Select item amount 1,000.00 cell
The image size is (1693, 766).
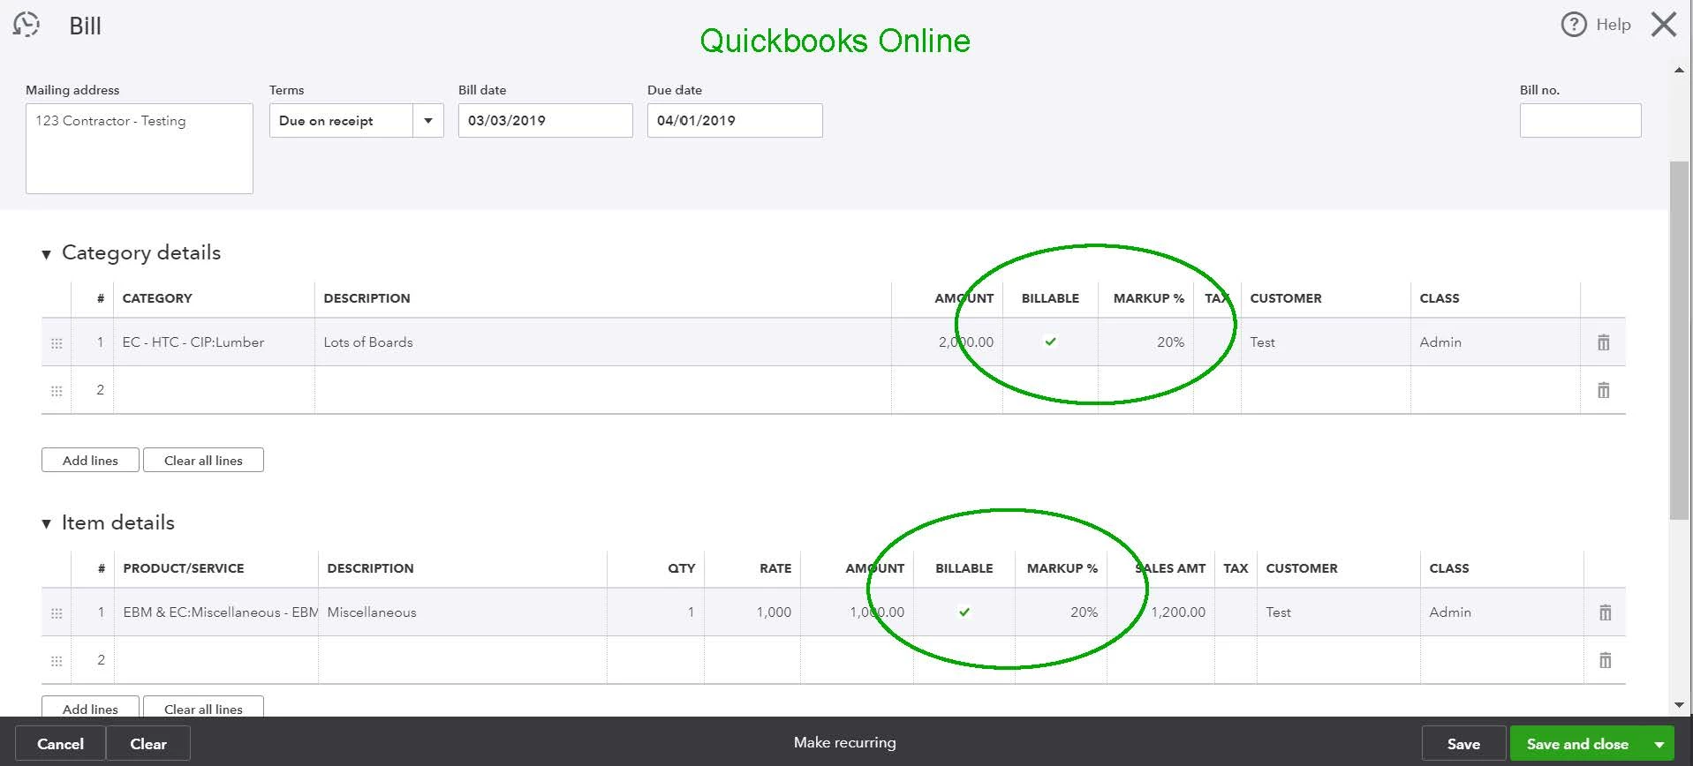[857, 612]
